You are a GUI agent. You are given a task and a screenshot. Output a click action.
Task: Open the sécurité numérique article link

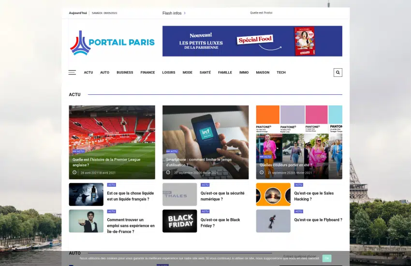tap(222, 196)
